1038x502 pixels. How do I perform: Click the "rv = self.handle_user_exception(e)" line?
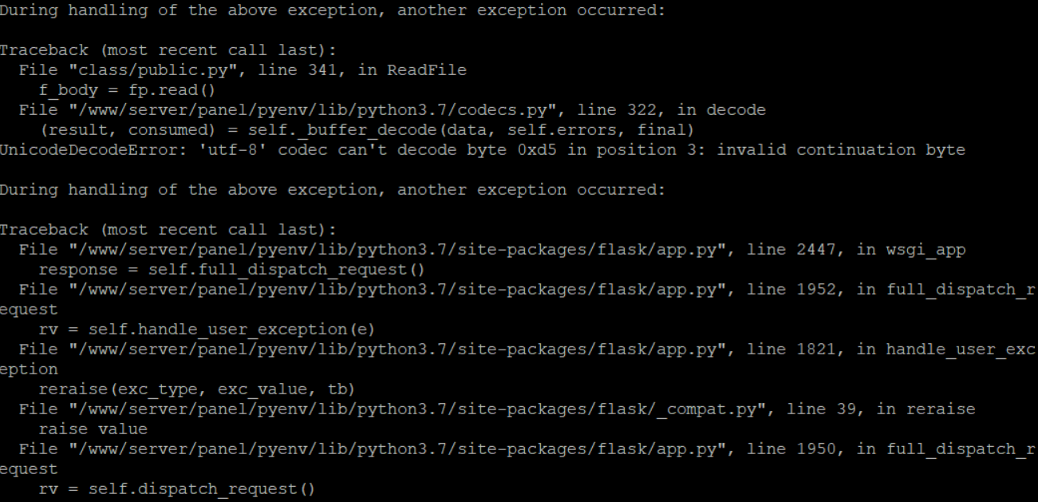point(207,330)
